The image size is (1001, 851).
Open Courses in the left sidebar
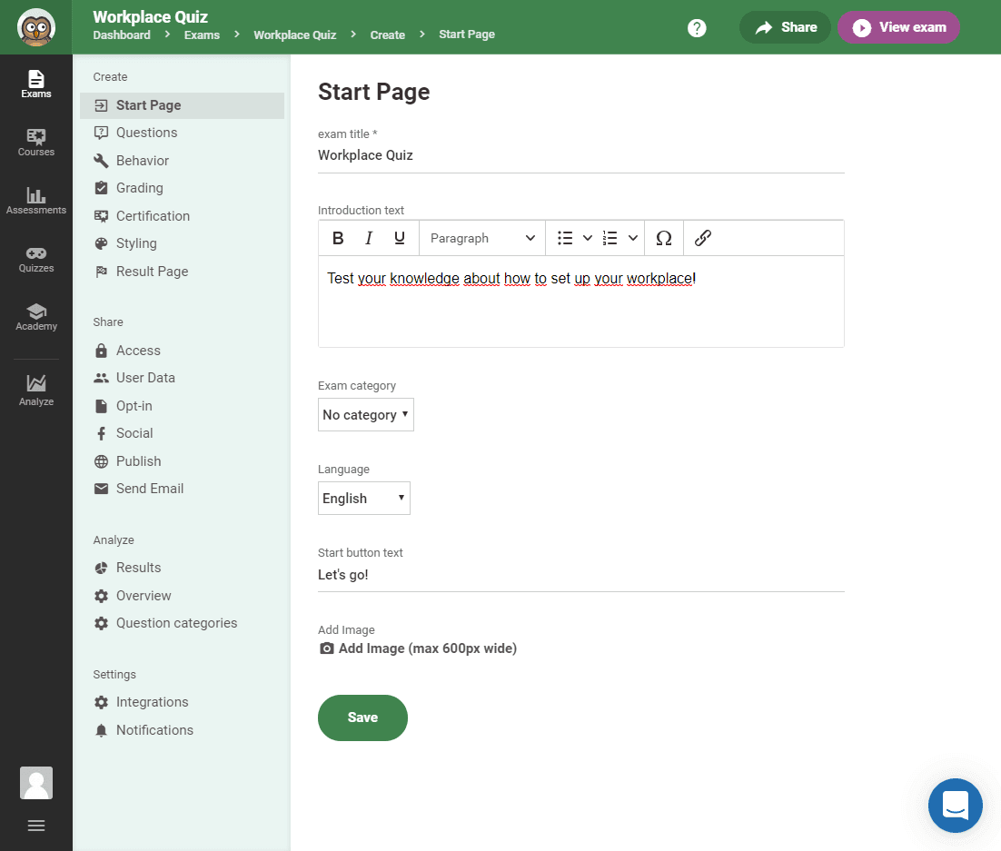(x=36, y=143)
